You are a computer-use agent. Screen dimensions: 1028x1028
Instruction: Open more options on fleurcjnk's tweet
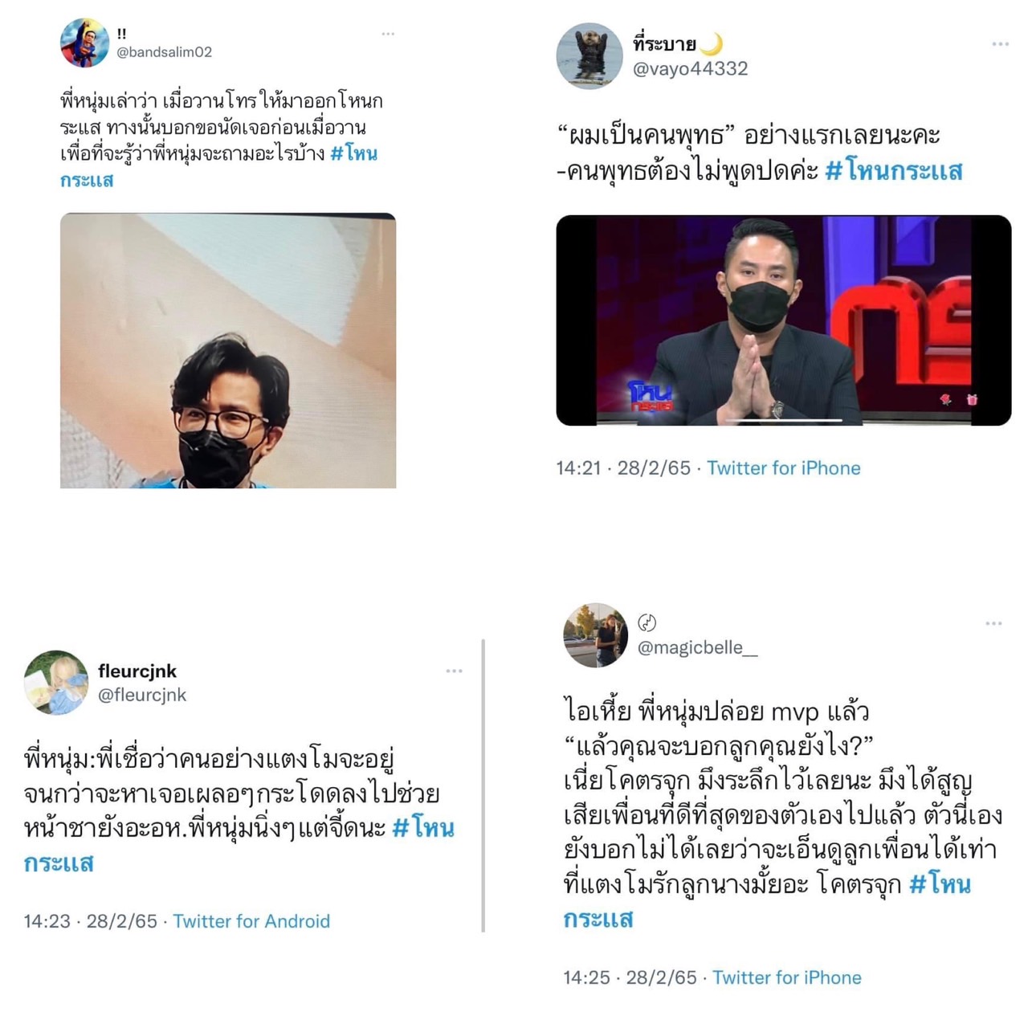[x=454, y=671]
